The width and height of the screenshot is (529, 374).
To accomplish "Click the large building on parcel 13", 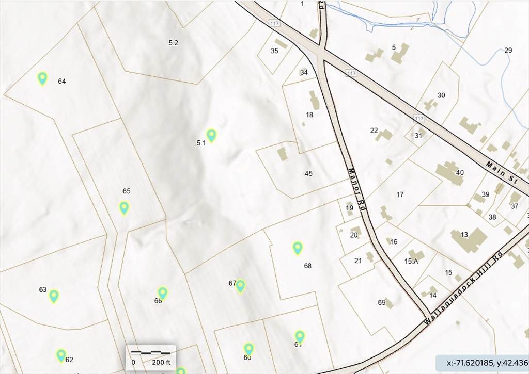I will coord(470,239).
